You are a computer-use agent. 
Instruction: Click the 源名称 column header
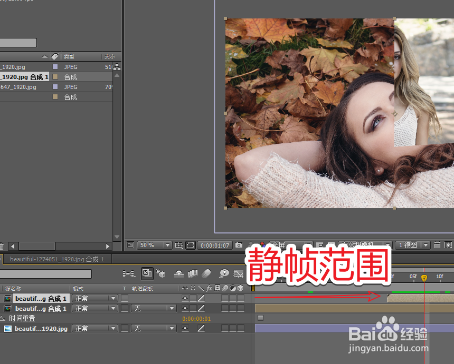[x=13, y=288]
